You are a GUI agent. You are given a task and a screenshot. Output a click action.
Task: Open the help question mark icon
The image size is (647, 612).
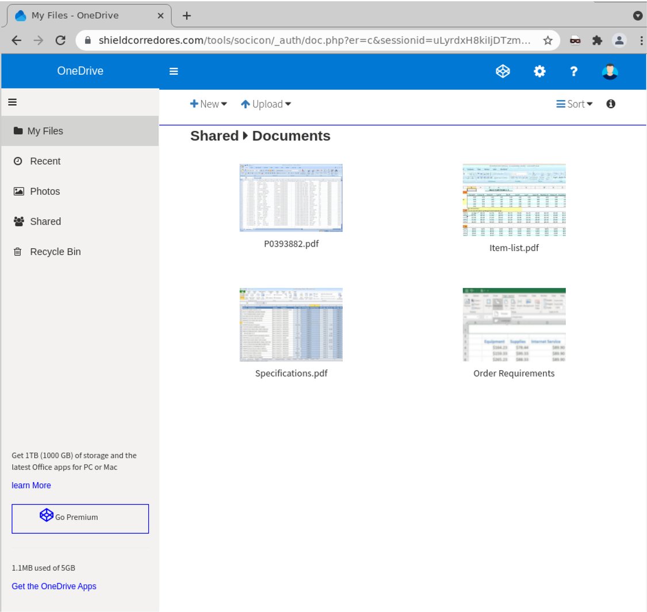tap(573, 71)
